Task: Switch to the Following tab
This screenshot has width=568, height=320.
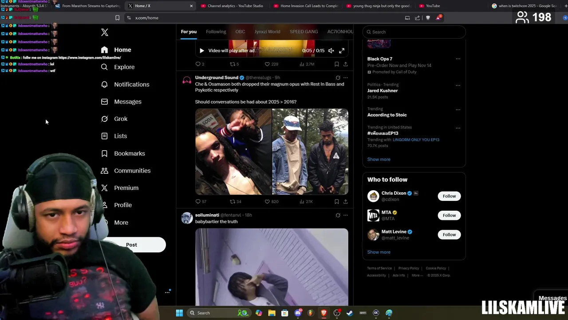Action: (x=216, y=32)
